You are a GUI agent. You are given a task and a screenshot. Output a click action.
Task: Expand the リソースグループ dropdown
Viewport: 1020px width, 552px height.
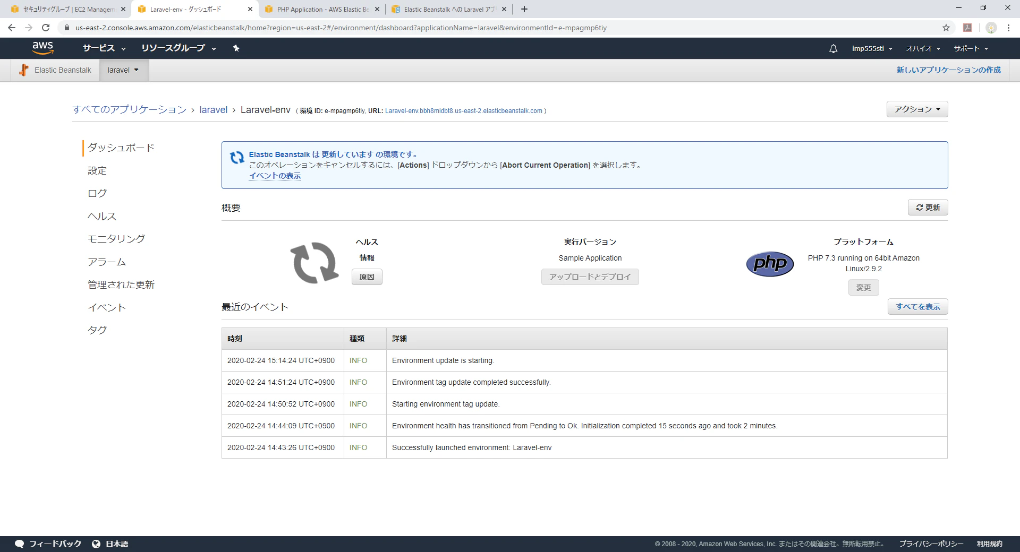(x=178, y=48)
